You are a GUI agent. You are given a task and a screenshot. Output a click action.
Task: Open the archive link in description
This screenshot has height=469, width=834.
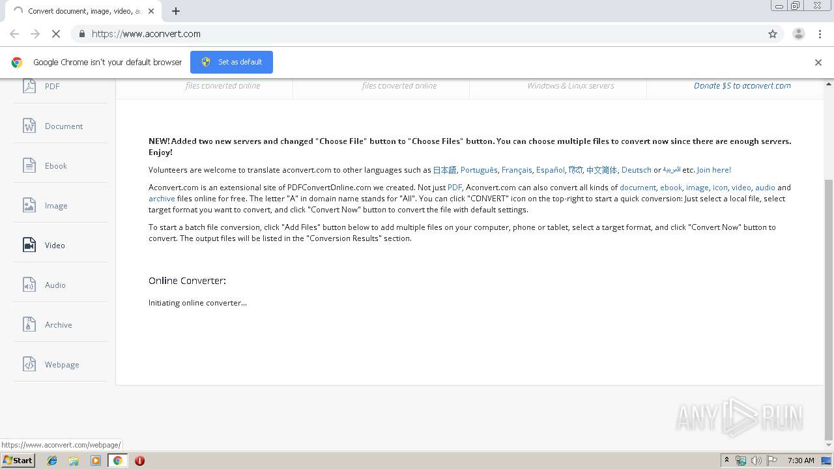[162, 199]
